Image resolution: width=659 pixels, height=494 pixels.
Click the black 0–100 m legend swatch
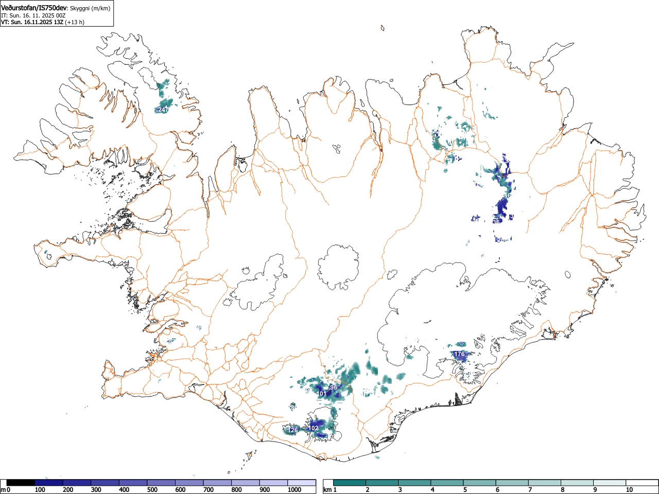(x=21, y=483)
